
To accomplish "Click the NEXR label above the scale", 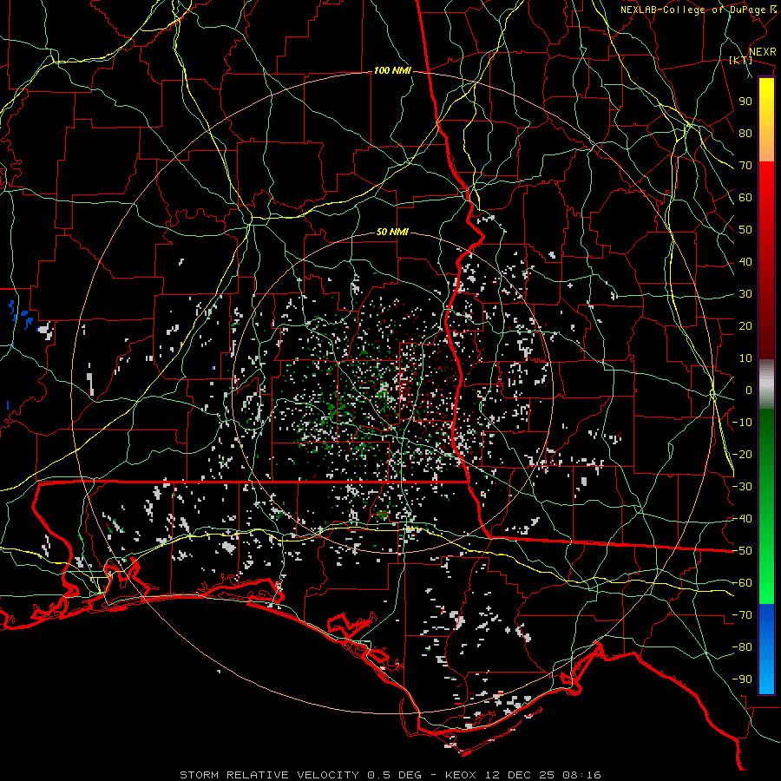I will coord(762,52).
